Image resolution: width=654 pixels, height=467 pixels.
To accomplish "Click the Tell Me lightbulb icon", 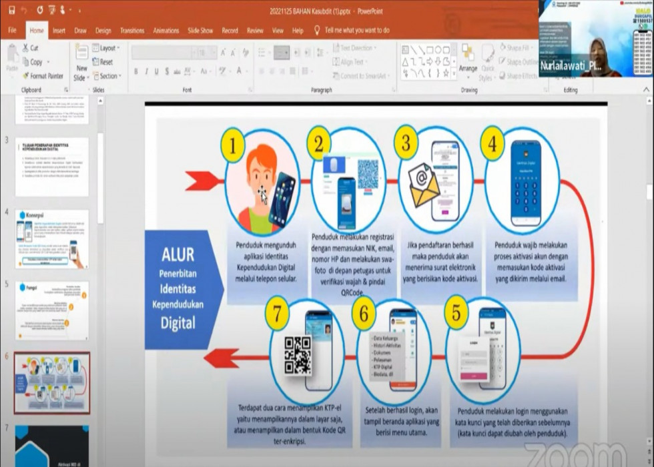I will [x=317, y=30].
